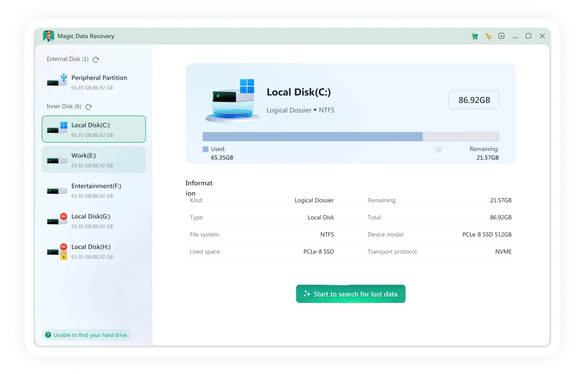
Task: Click the Device model value PCLe-8 SSD 512GB
Action: (x=487, y=235)
